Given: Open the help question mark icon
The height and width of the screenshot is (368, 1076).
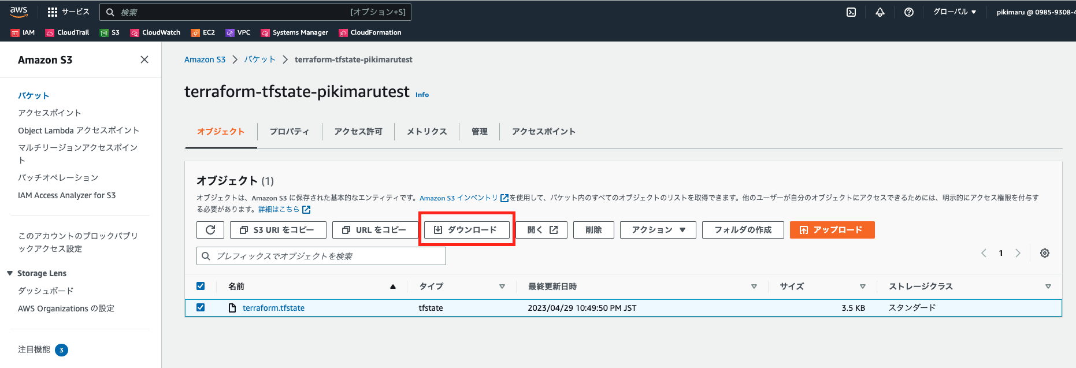Looking at the screenshot, I should tap(909, 12).
